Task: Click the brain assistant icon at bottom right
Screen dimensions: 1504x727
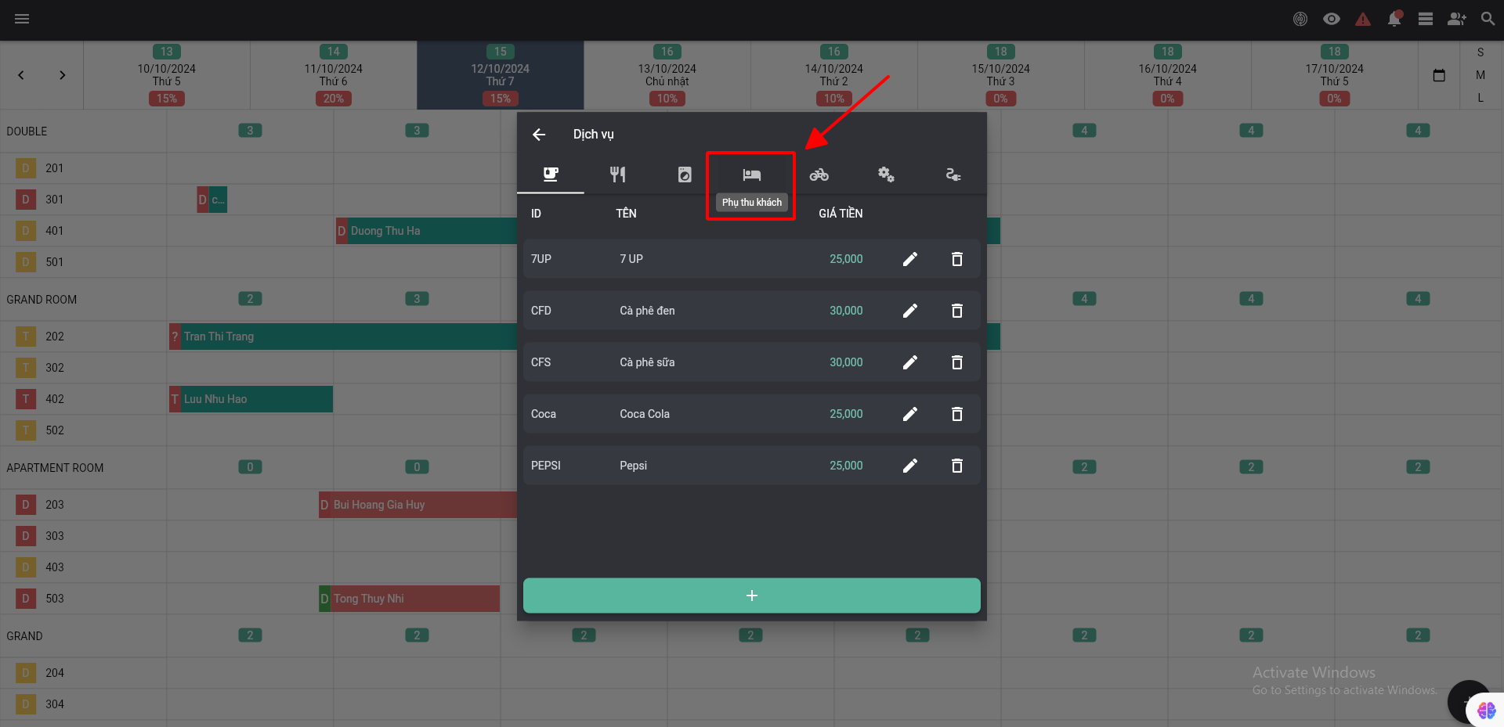Action: [x=1486, y=710]
